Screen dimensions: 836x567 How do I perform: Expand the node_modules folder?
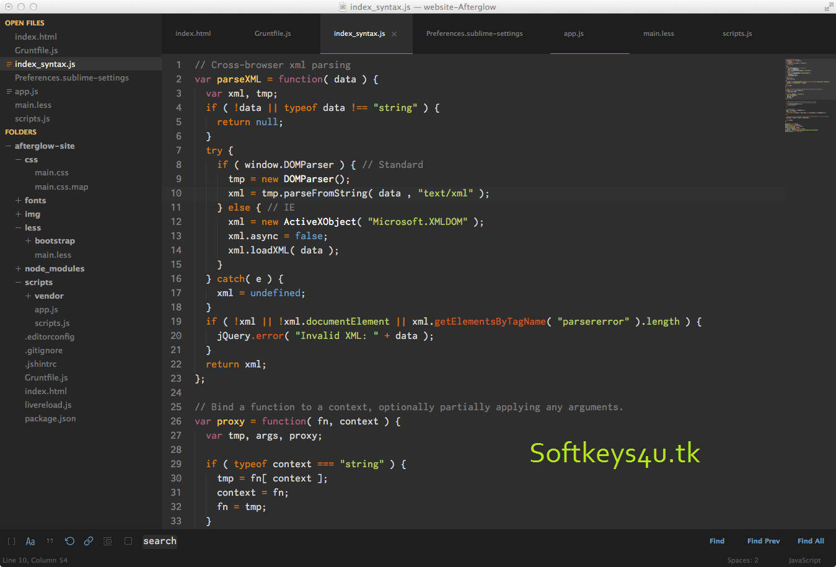point(17,268)
